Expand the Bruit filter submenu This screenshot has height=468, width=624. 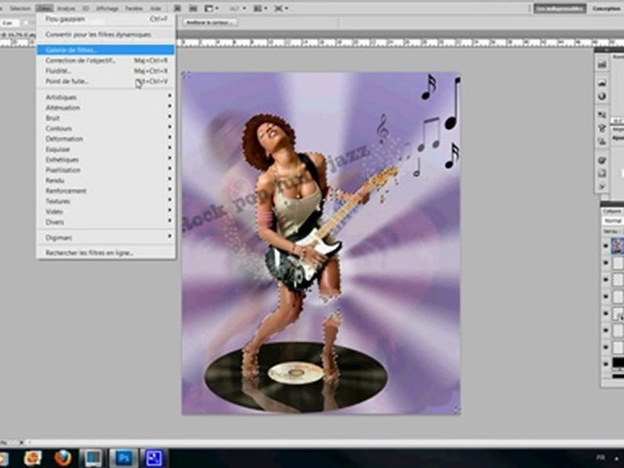[x=105, y=118]
